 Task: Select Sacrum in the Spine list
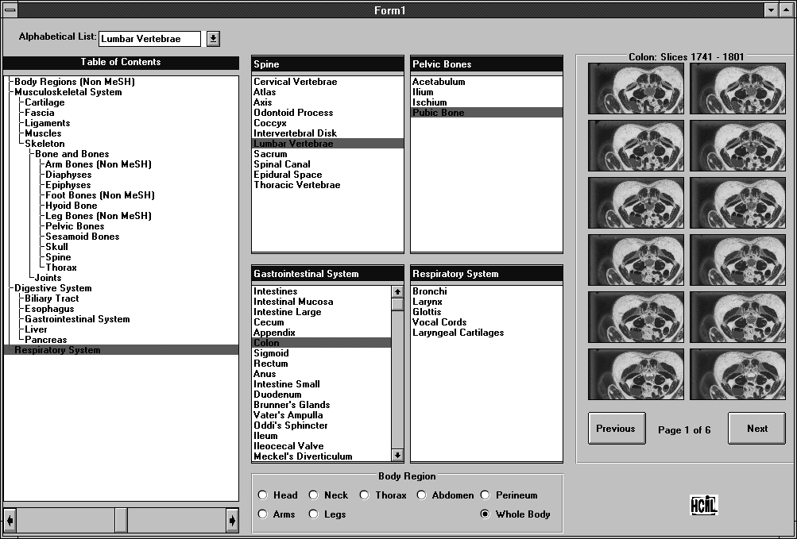point(270,154)
